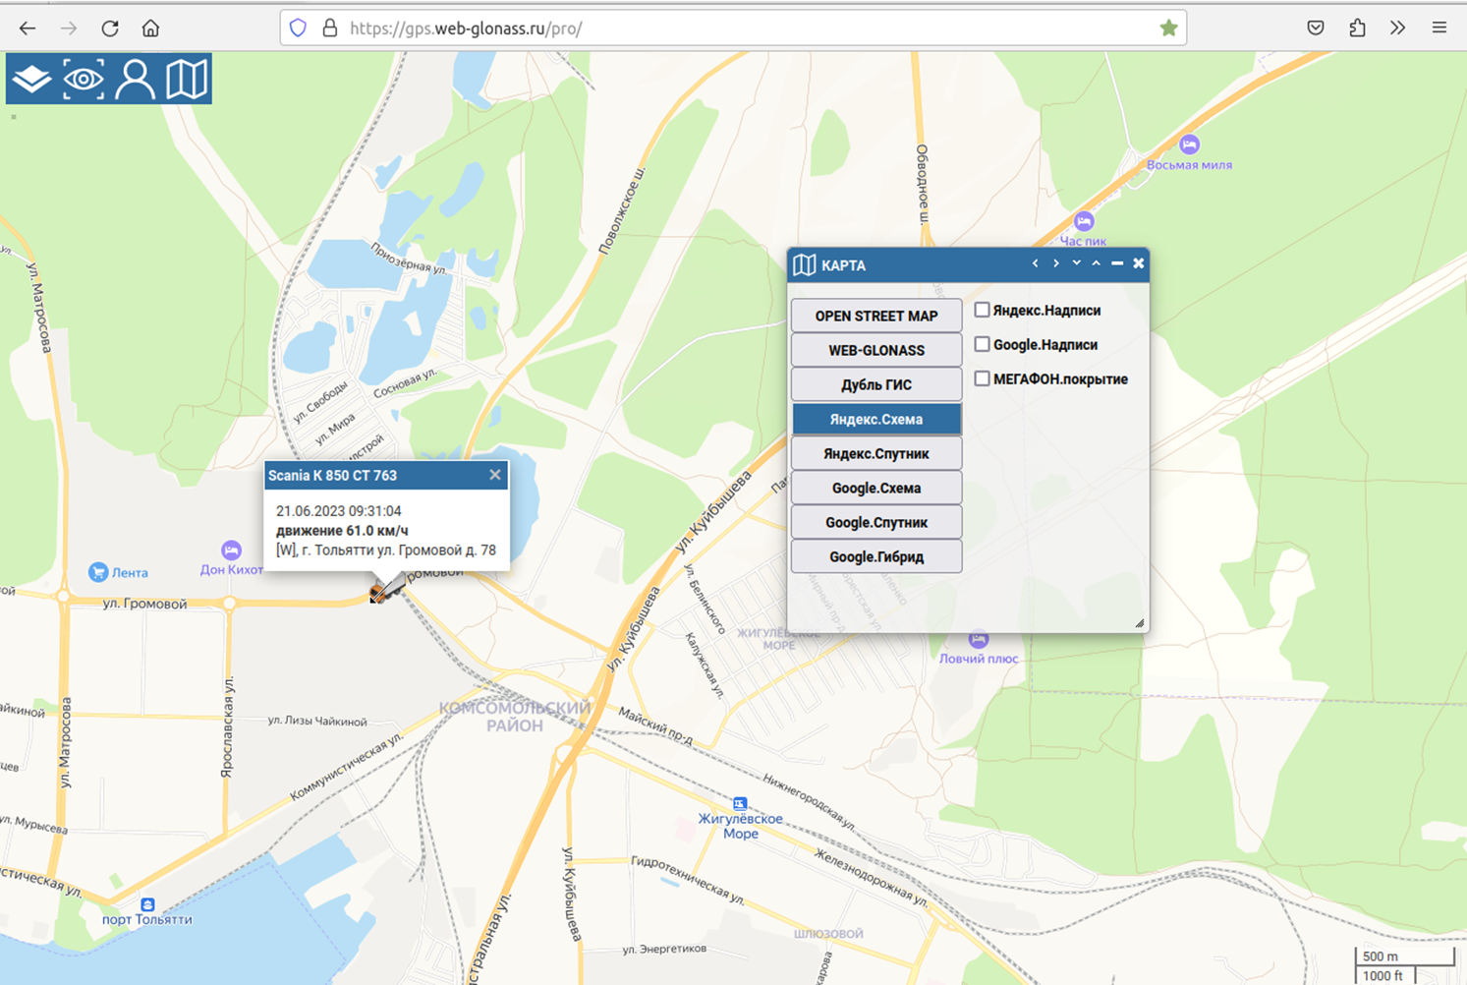Open the browser extensions menu
The image size is (1467, 985).
pos(1357,28)
